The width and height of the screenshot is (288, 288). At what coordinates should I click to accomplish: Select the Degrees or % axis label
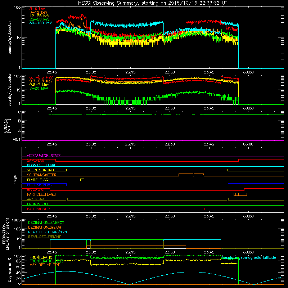9,270
